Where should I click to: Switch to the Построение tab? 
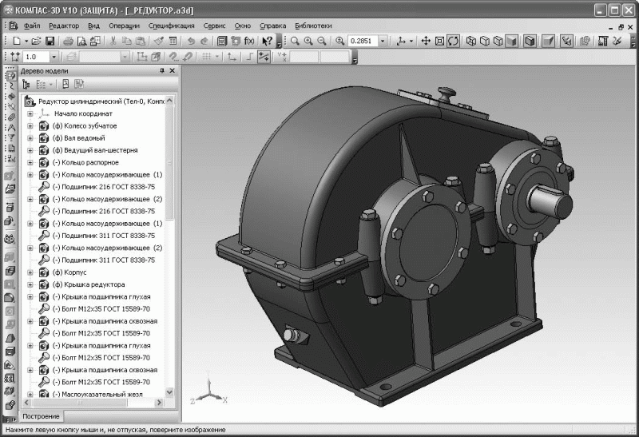(41, 416)
